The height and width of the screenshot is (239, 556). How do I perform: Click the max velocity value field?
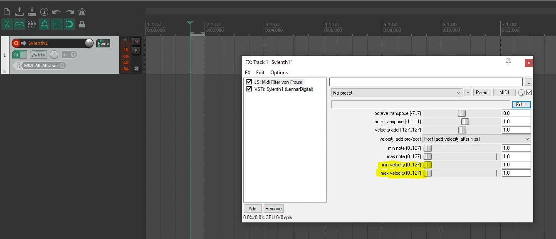point(516,173)
